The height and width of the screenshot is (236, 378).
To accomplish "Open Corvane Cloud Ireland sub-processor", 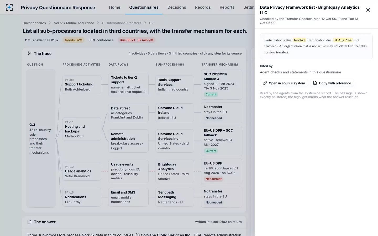I will click(x=175, y=113).
